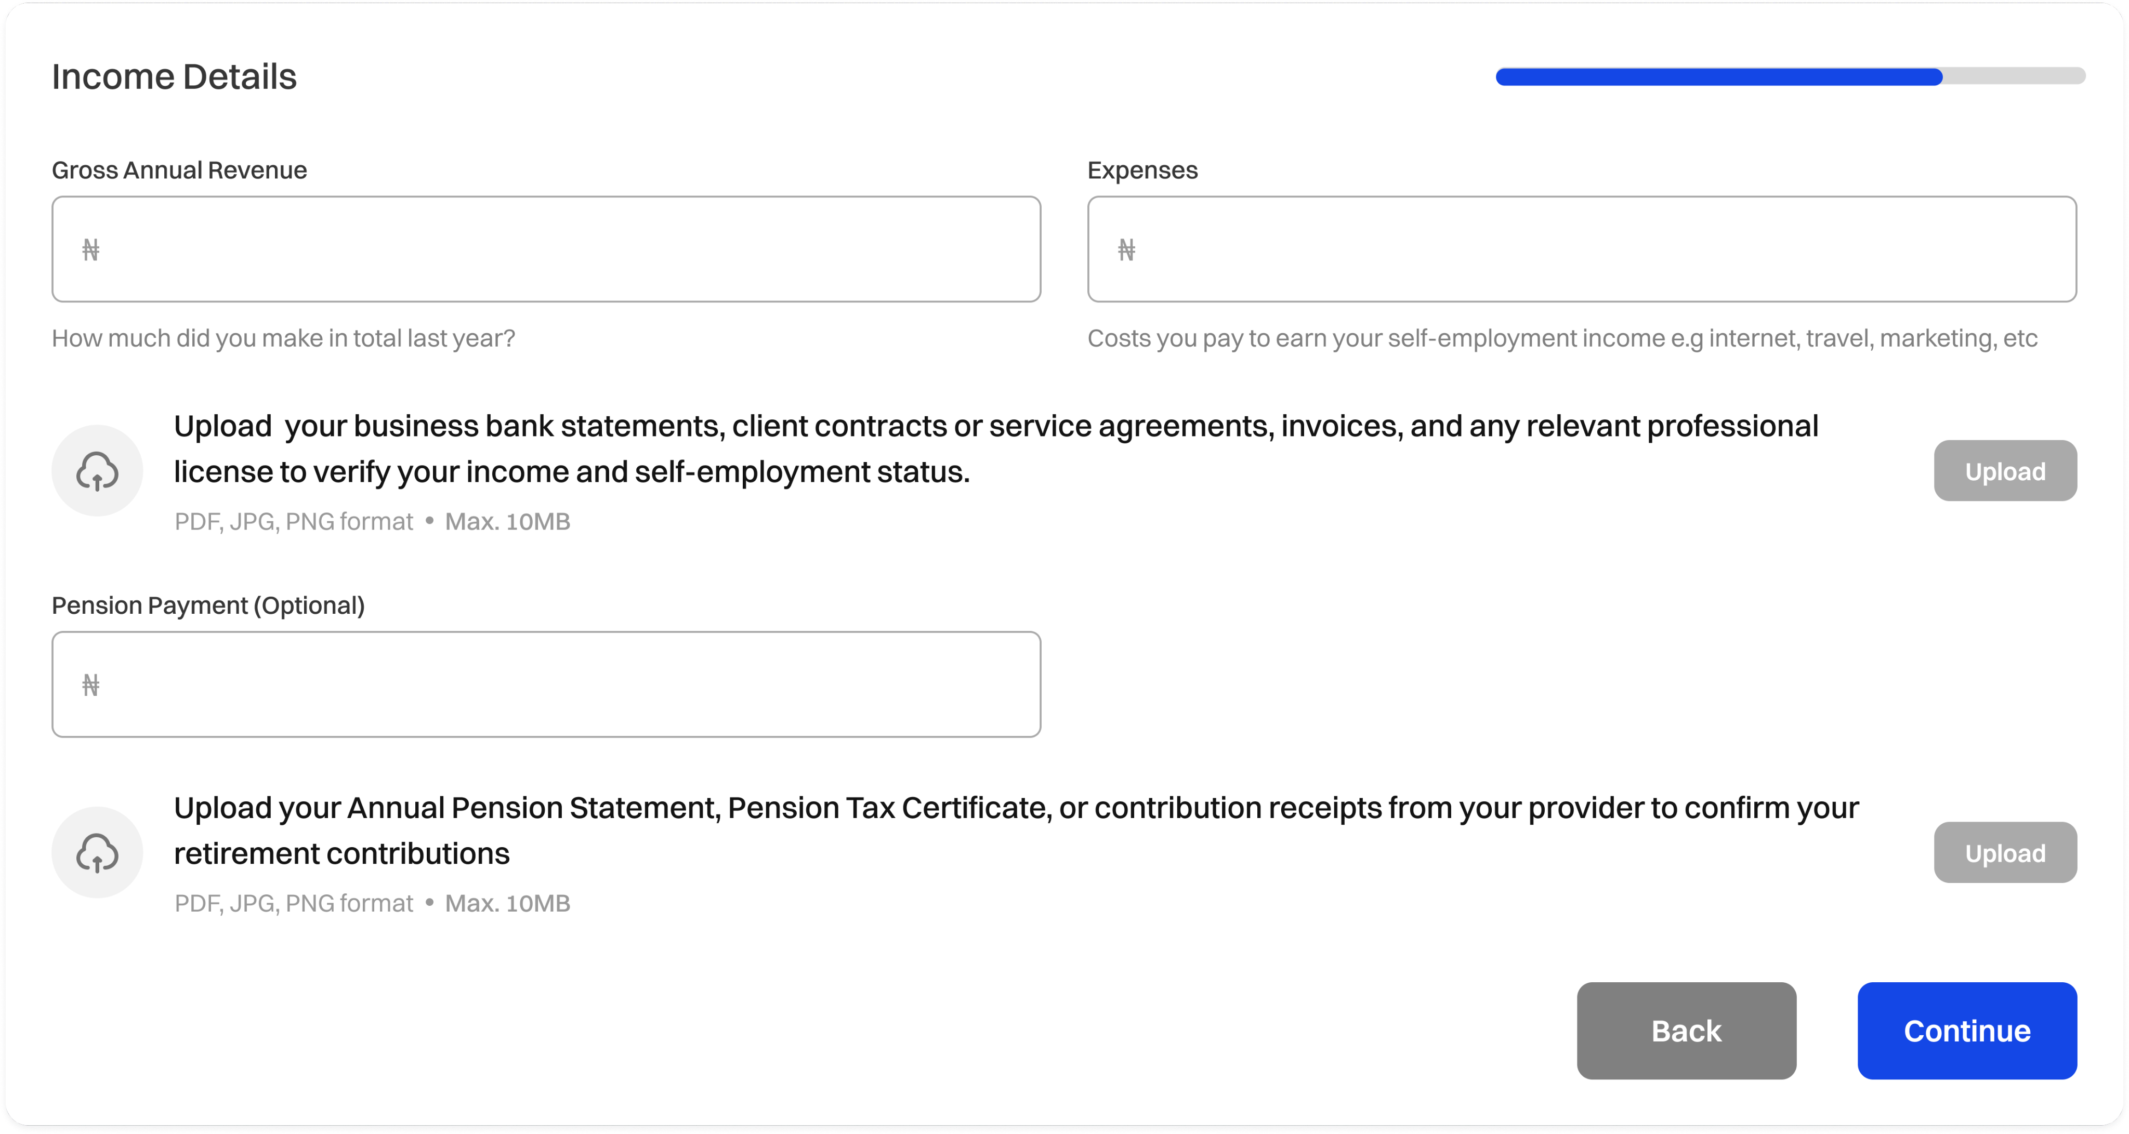Image resolution: width=2129 pixels, height=1134 pixels.
Task: Click the cloud upload icon for business documents
Action: coord(98,471)
